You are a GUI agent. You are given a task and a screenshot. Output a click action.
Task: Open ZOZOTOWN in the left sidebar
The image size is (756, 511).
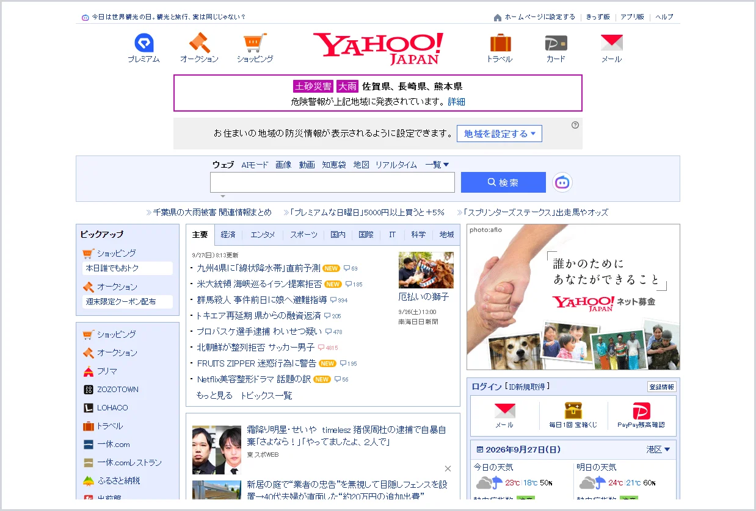(x=111, y=389)
